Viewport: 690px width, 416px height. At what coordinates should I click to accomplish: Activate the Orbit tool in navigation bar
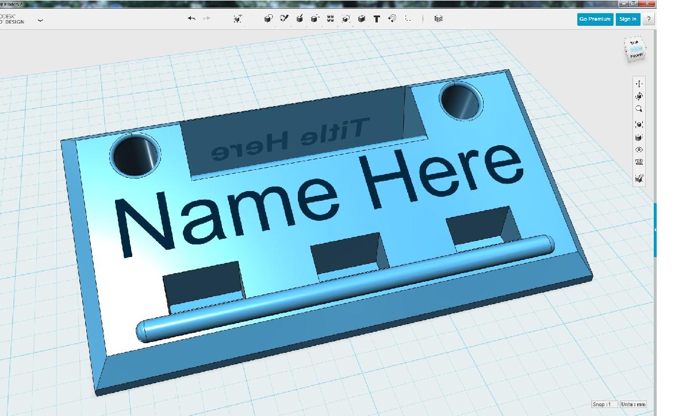click(x=639, y=96)
